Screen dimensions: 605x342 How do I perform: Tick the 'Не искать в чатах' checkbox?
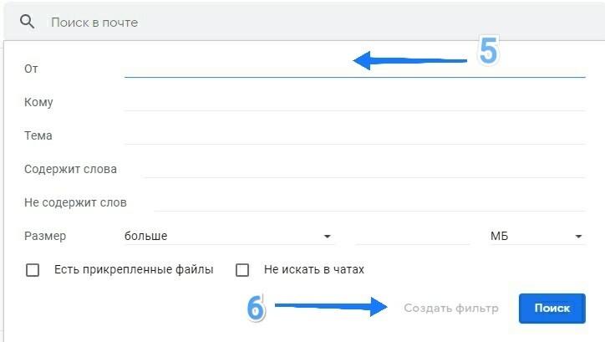coord(242,270)
